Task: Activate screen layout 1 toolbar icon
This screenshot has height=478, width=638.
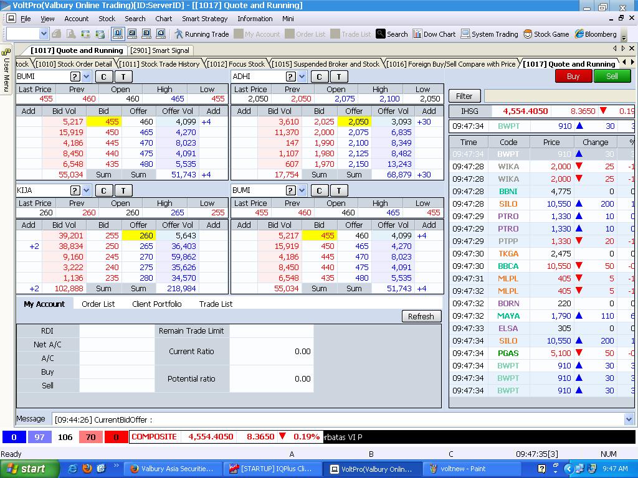Action: point(118,34)
